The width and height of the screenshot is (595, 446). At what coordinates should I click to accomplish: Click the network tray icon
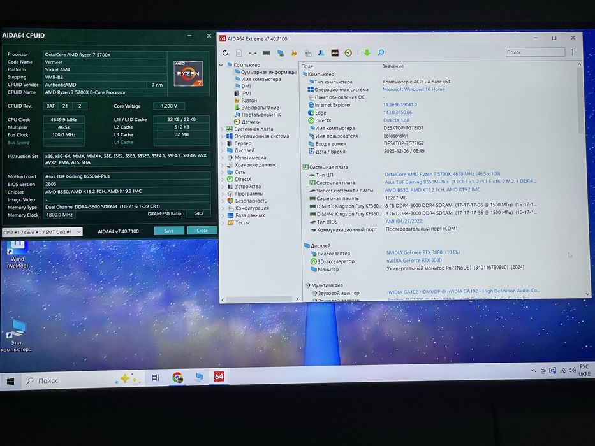point(562,370)
